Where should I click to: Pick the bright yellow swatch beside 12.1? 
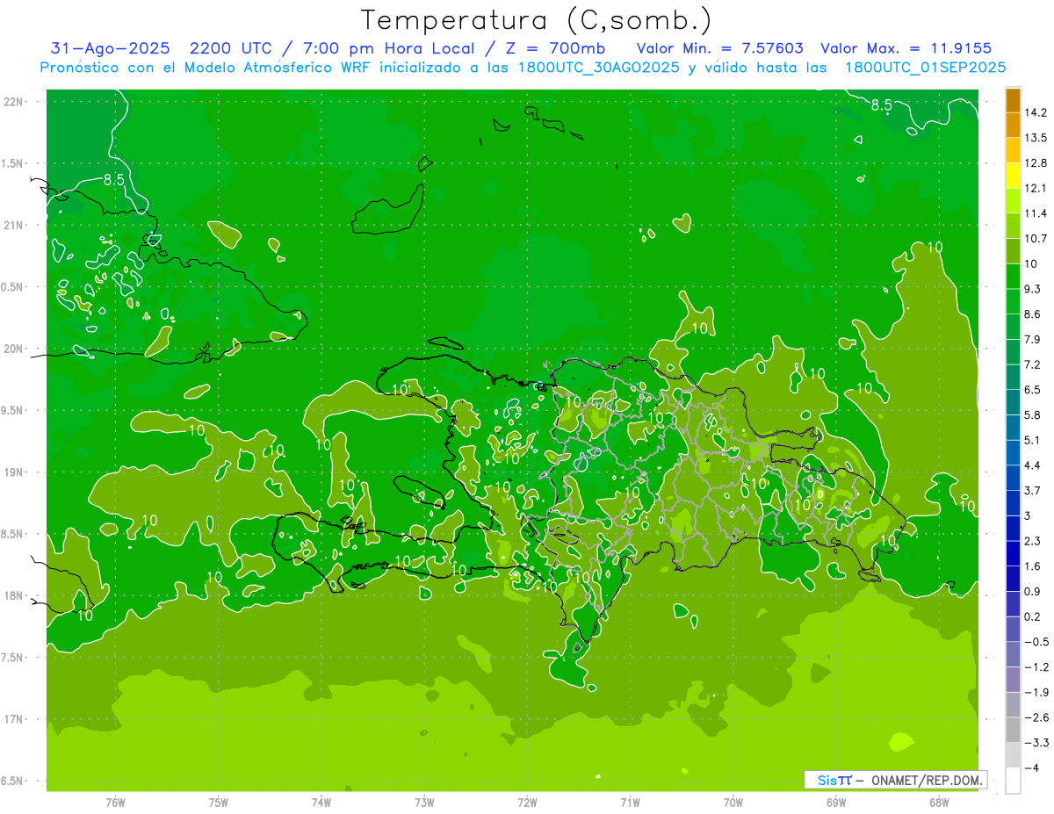(x=1013, y=175)
